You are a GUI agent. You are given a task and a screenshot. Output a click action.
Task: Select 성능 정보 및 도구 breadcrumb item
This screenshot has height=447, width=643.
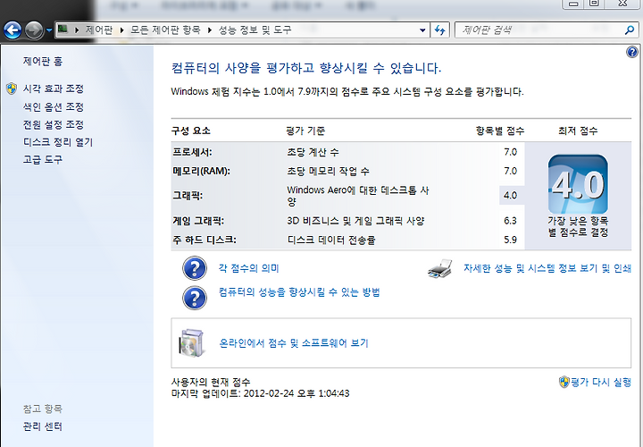tap(255, 30)
